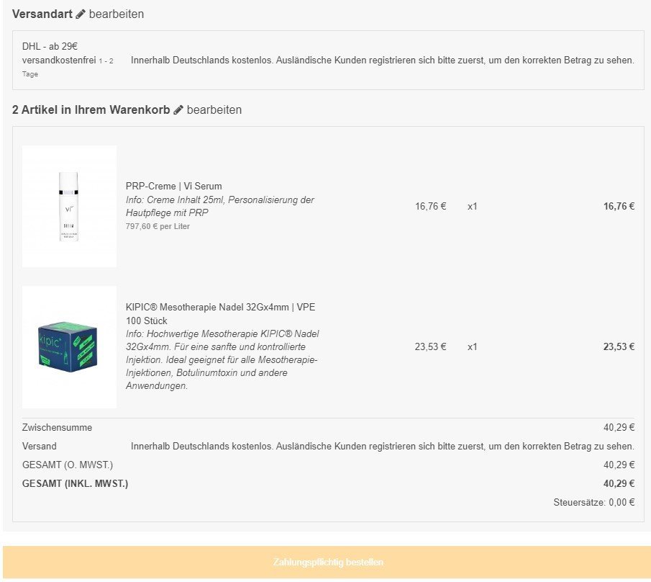Open PRP-Creme | Vi Serum product title
The height and width of the screenshot is (582, 651).
tap(173, 187)
